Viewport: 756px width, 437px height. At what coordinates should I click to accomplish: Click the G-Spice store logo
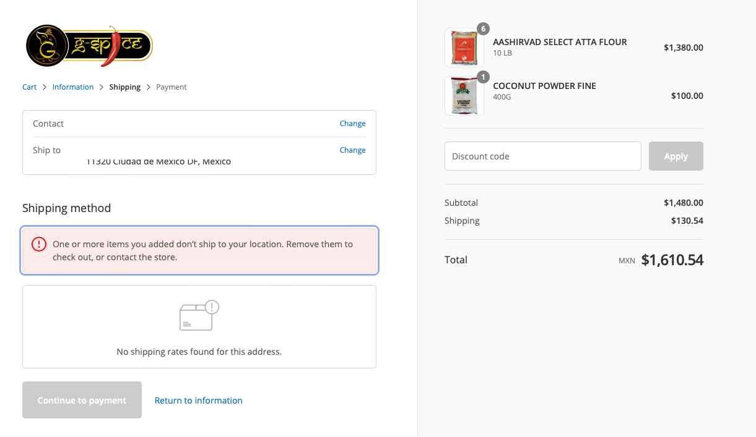pyautogui.click(x=89, y=46)
